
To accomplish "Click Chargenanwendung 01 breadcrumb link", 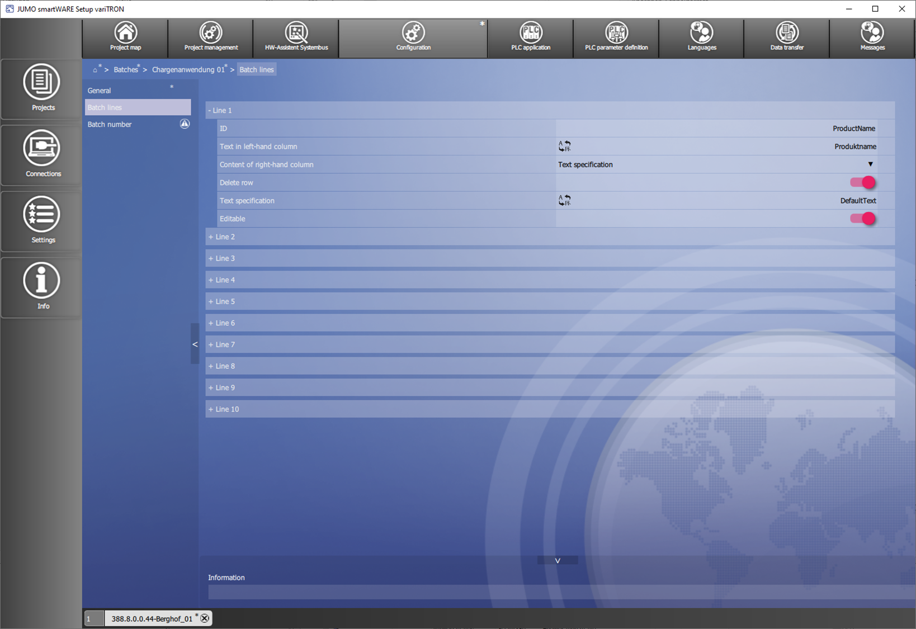I will pos(188,70).
